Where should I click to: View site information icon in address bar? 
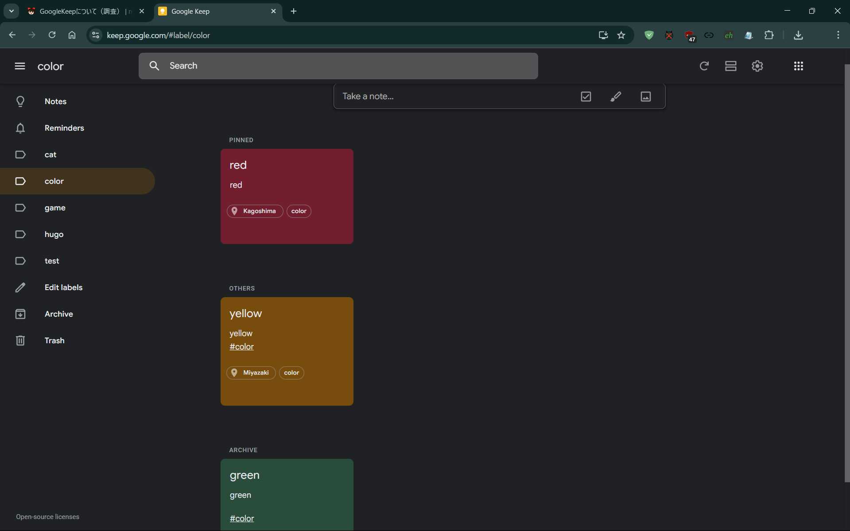(95, 35)
